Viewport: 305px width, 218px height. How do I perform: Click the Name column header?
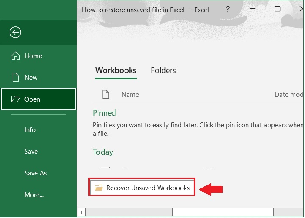click(x=130, y=95)
